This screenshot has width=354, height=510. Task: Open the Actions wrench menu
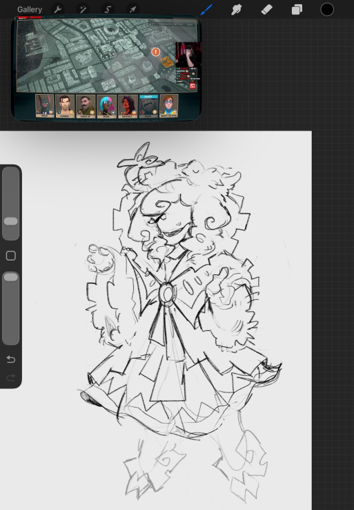pos(58,10)
